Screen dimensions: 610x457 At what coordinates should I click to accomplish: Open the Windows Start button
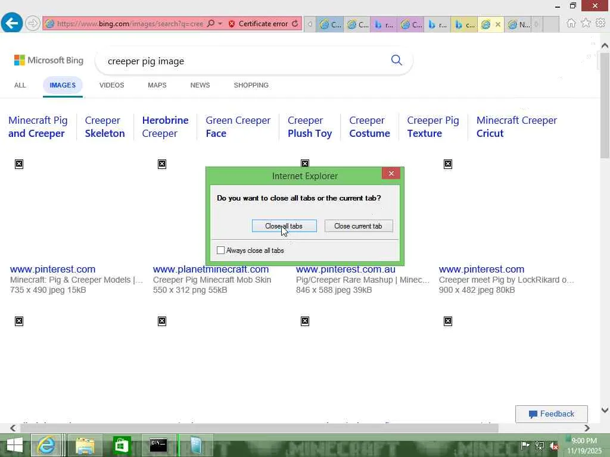click(14, 445)
